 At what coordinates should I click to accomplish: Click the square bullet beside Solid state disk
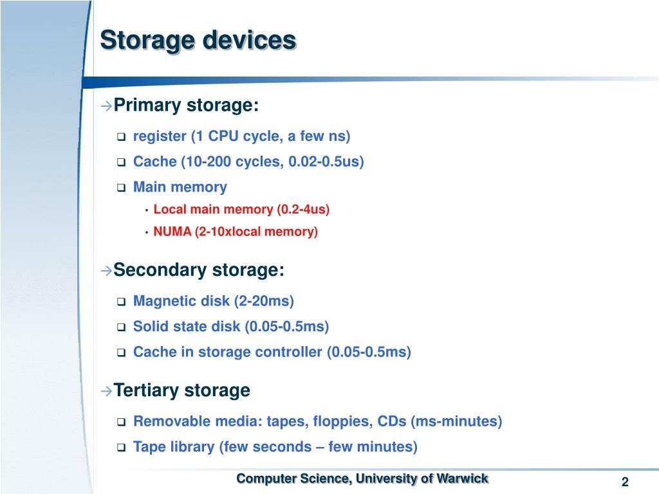(x=122, y=327)
